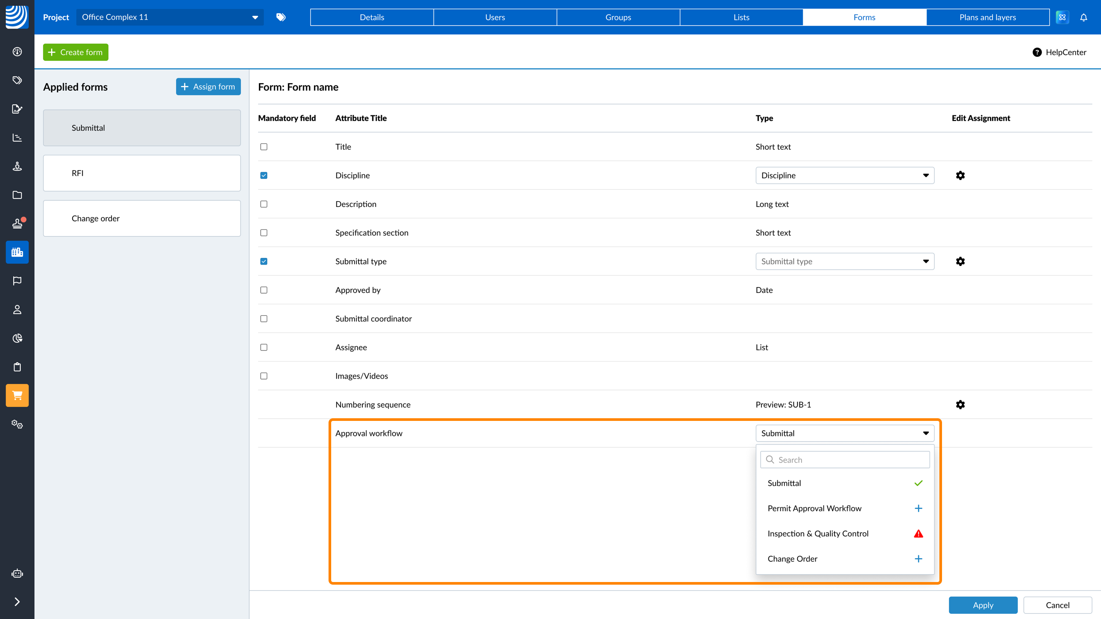This screenshot has width=1101, height=619.
Task: Click the flag icon in sidebar
Action: 17,281
